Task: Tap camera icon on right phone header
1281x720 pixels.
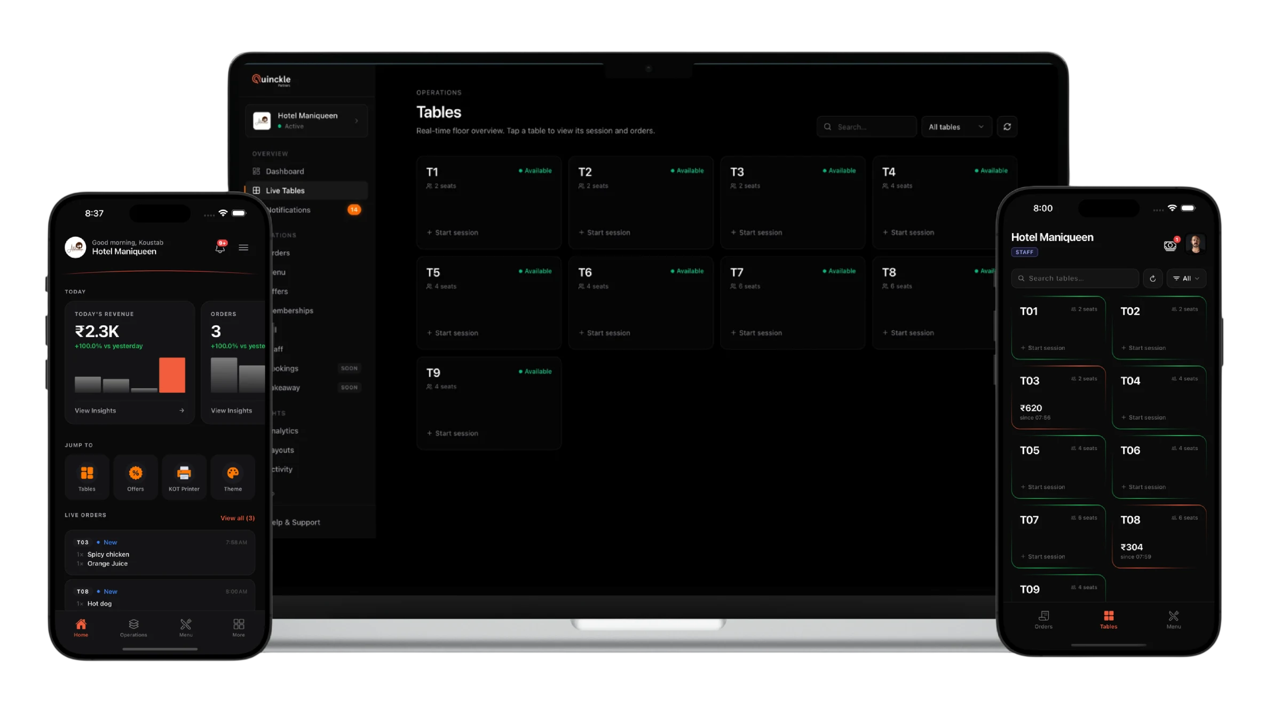Action: pos(1170,245)
